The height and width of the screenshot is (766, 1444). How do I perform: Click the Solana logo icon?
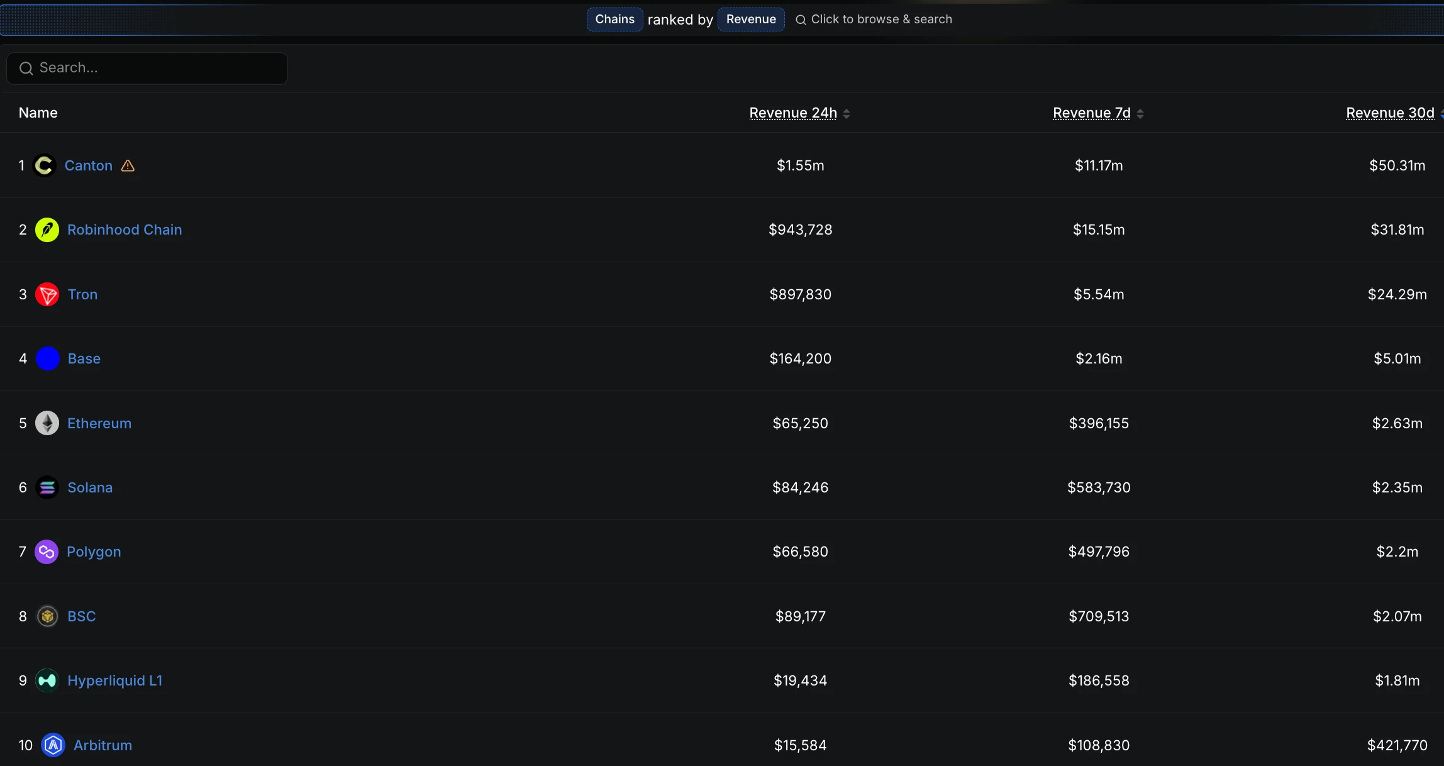[x=47, y=487]
